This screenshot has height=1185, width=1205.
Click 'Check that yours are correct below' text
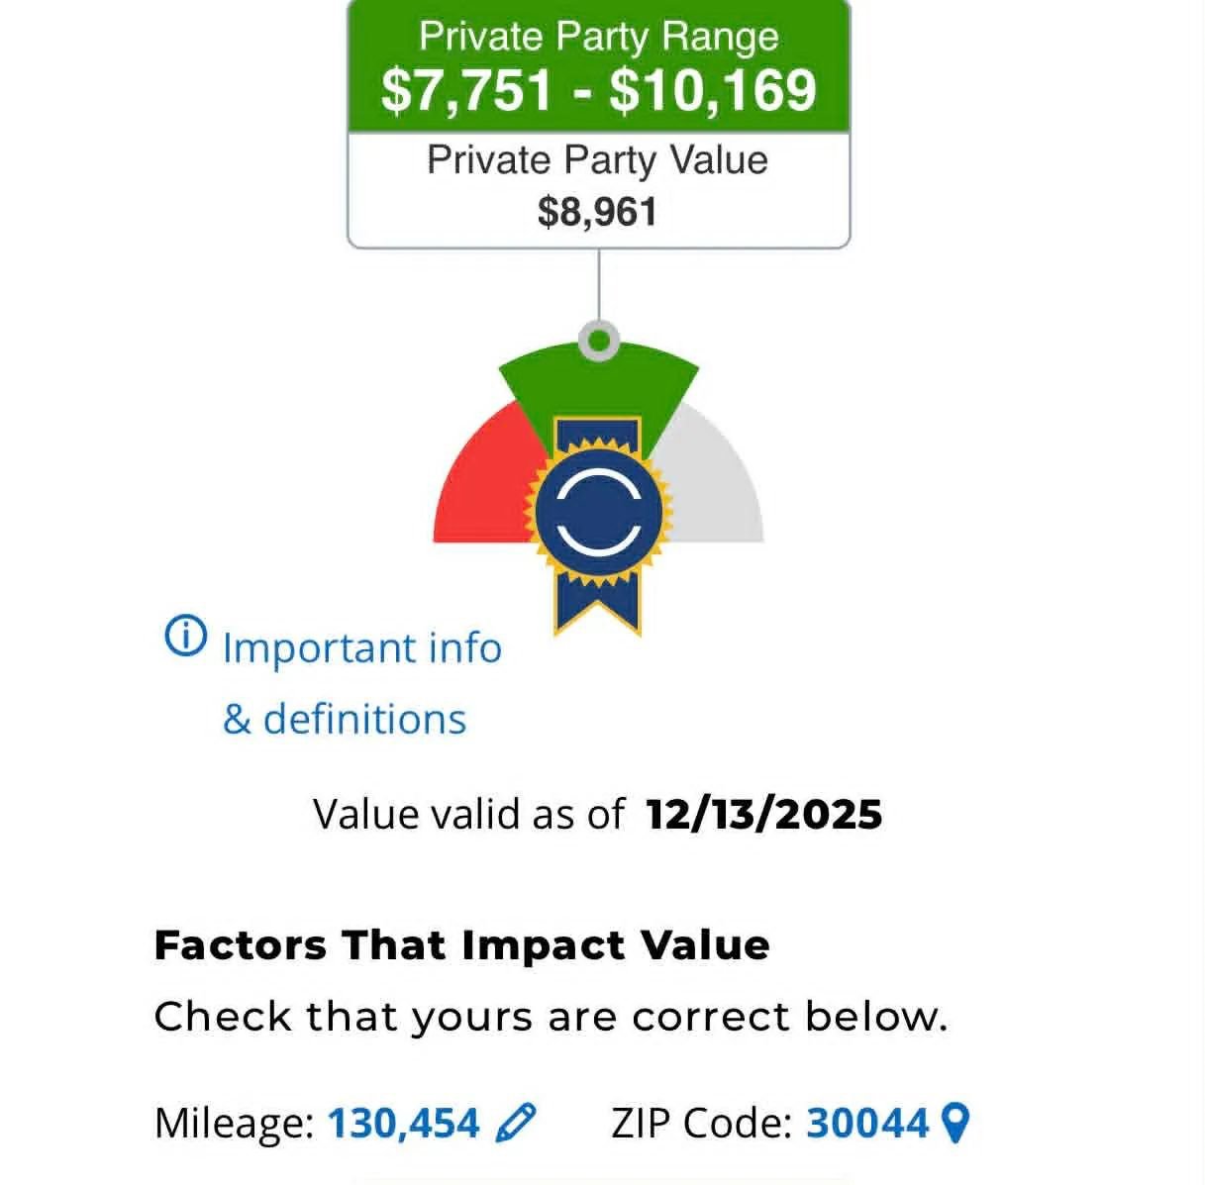click(551, 1017)
